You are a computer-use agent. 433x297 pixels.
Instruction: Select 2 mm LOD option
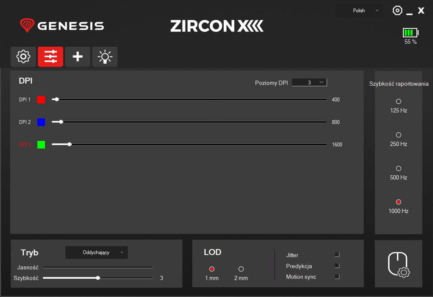click(x=241, y=269)
